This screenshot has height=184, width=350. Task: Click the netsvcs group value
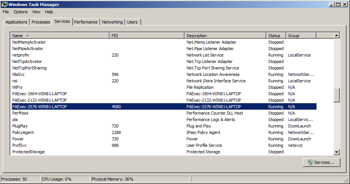(x=295, y=146)
